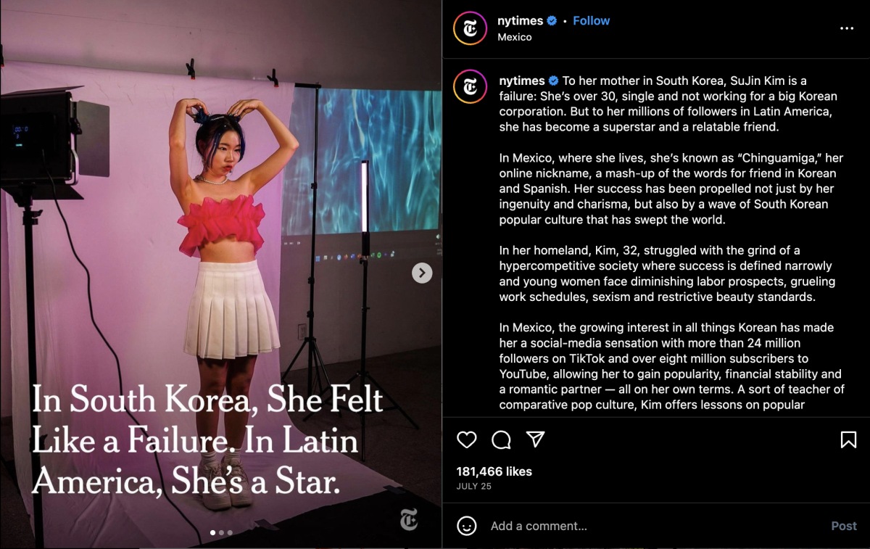Open the Mexico location link
The image size is (870, 549).
click(514, 37)
